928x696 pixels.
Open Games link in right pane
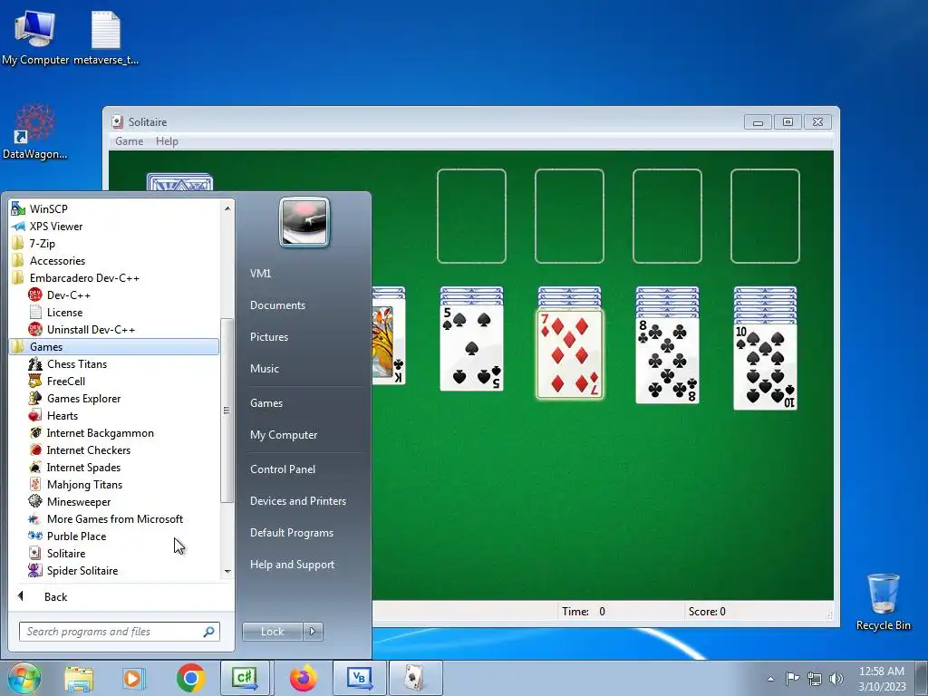[266, 403]
